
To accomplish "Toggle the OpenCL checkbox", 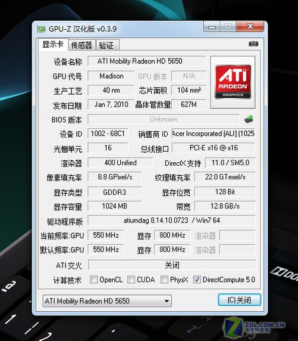I will point(94,280).
